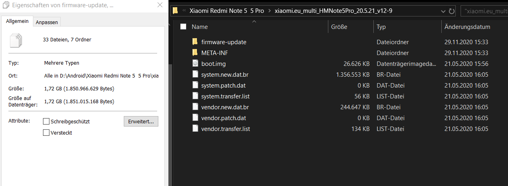Click the Erweitert... button
This screenshot has height=186, width=508.
click(x=141, y=121)
